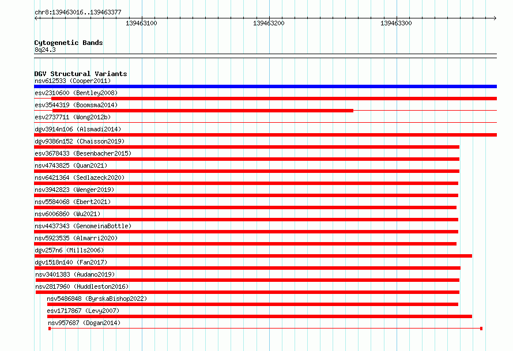The image size is (513, 351).
Task: Open nsv4437343 (GenomeinaBottle) variant
Action: 83,226
